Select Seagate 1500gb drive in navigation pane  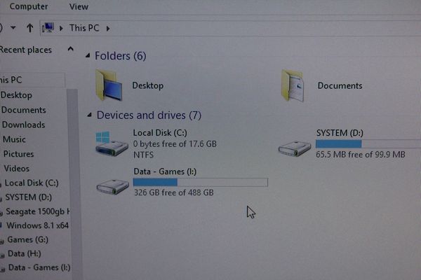(x=37, y=211)
